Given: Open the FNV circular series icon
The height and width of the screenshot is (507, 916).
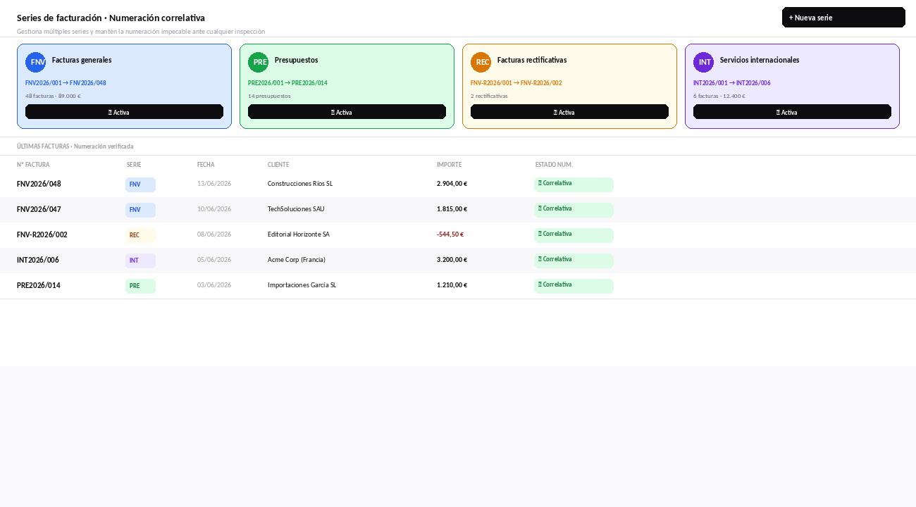Looking at the screenshot, I should (x=35, y=62).
